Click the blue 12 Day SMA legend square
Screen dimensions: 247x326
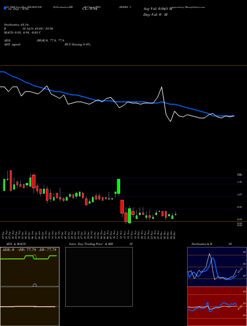click(5, 8)
